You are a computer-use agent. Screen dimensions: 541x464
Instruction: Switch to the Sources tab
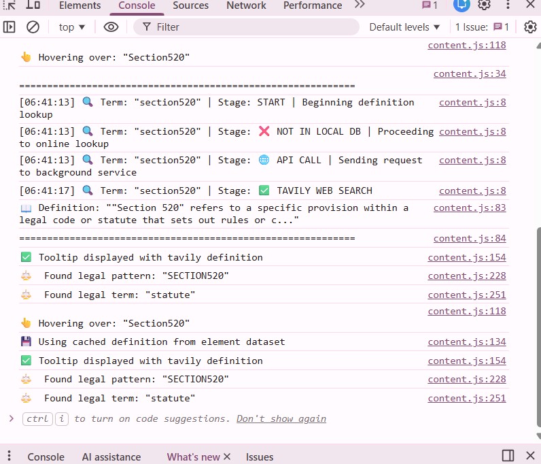(x=190, y=5)
